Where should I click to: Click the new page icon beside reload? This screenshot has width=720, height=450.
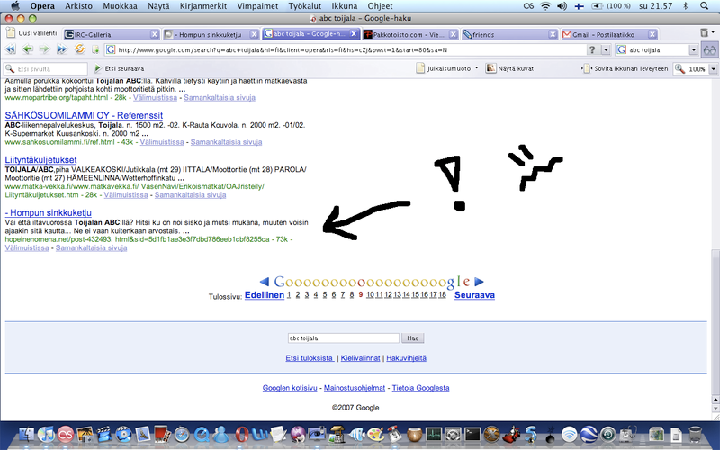pyautogui.click(x=95, y=49)
